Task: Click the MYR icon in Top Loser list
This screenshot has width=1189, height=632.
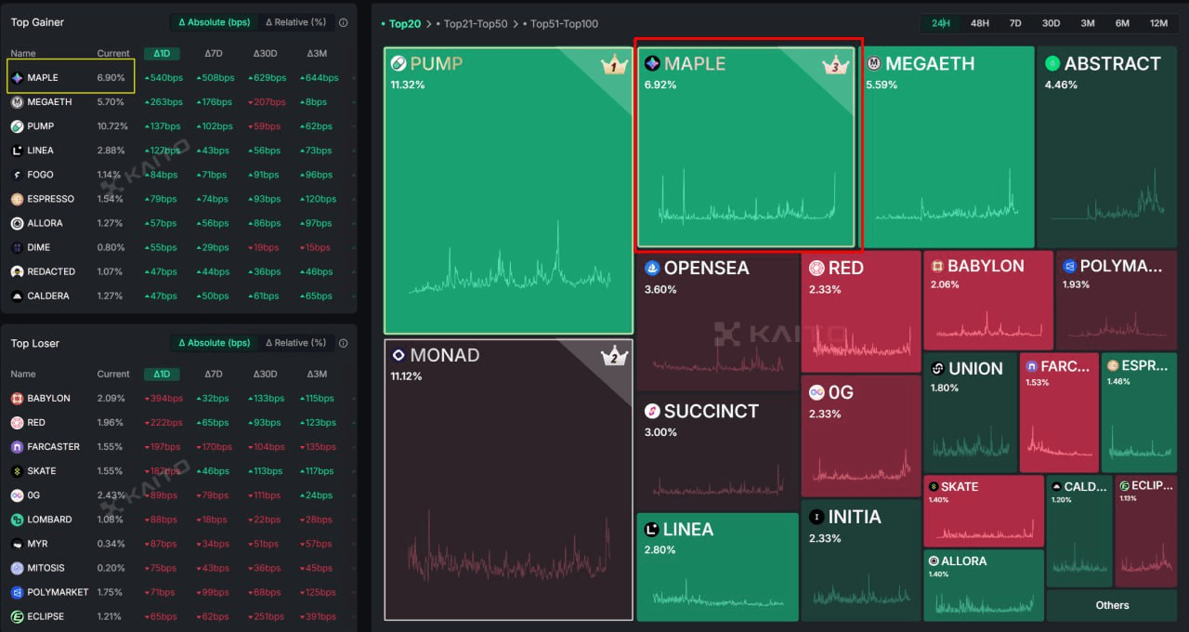Action: click(18, 543)
